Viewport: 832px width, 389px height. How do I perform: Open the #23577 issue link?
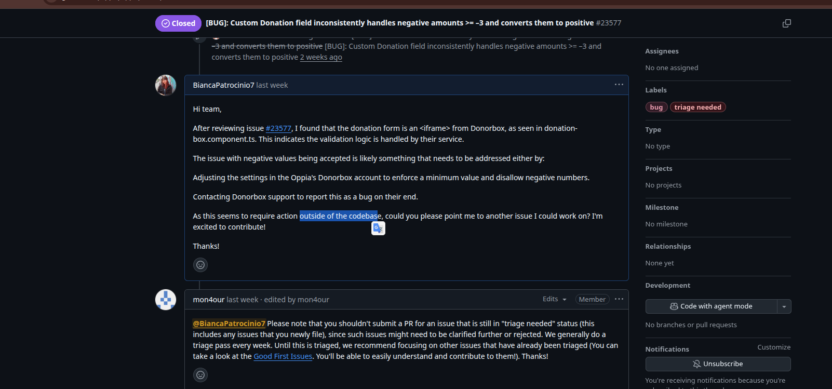point(278,128)
